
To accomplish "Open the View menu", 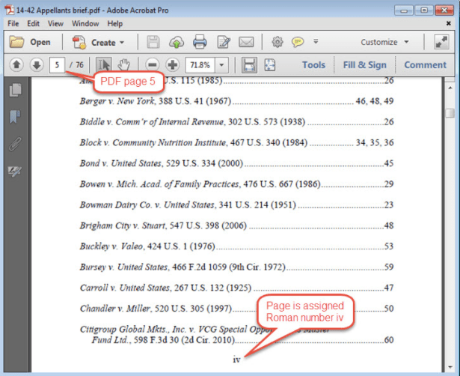I will click(55, 23).
